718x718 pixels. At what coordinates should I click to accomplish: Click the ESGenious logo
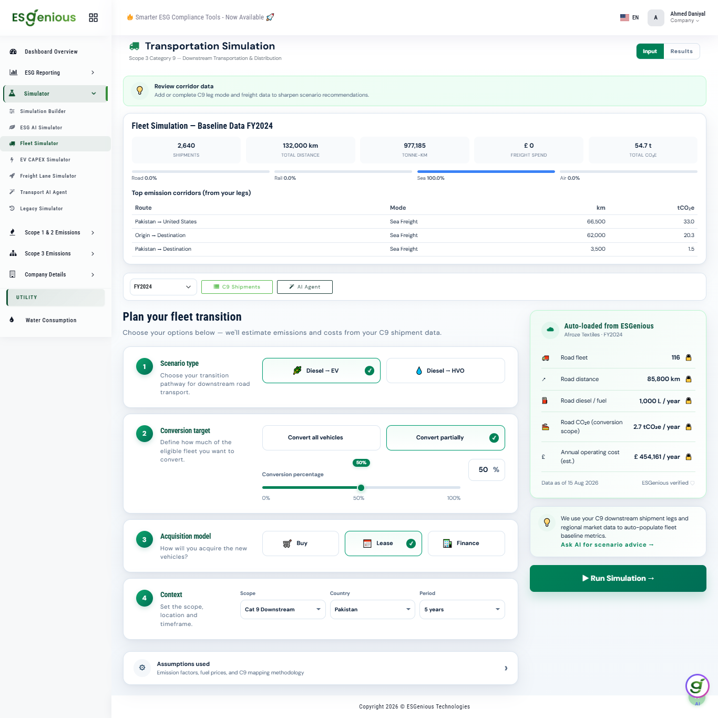44,18
